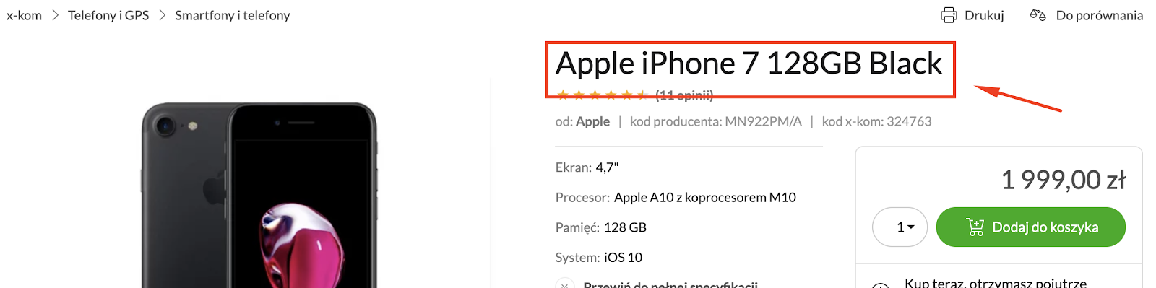Open the Apple manufacturer link
Image resolution: width=1156 pixels, height=288 pixels.
(x=592, y=121)
